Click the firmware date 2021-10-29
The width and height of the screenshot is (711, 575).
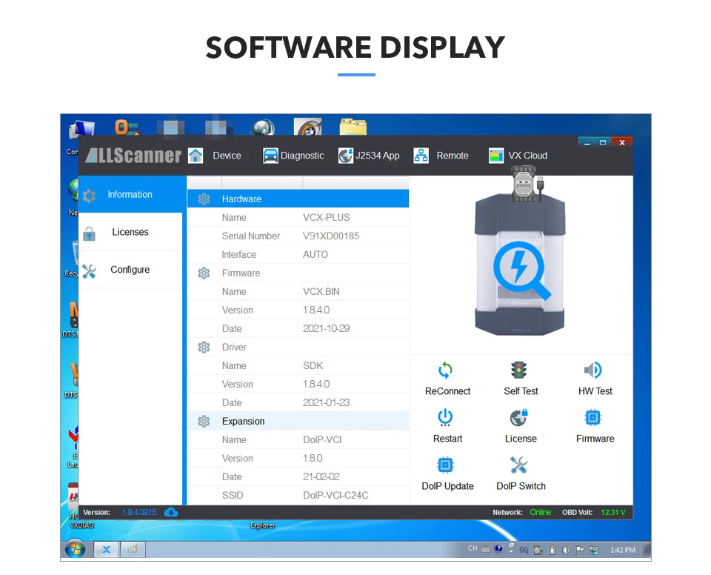(326, 328)
